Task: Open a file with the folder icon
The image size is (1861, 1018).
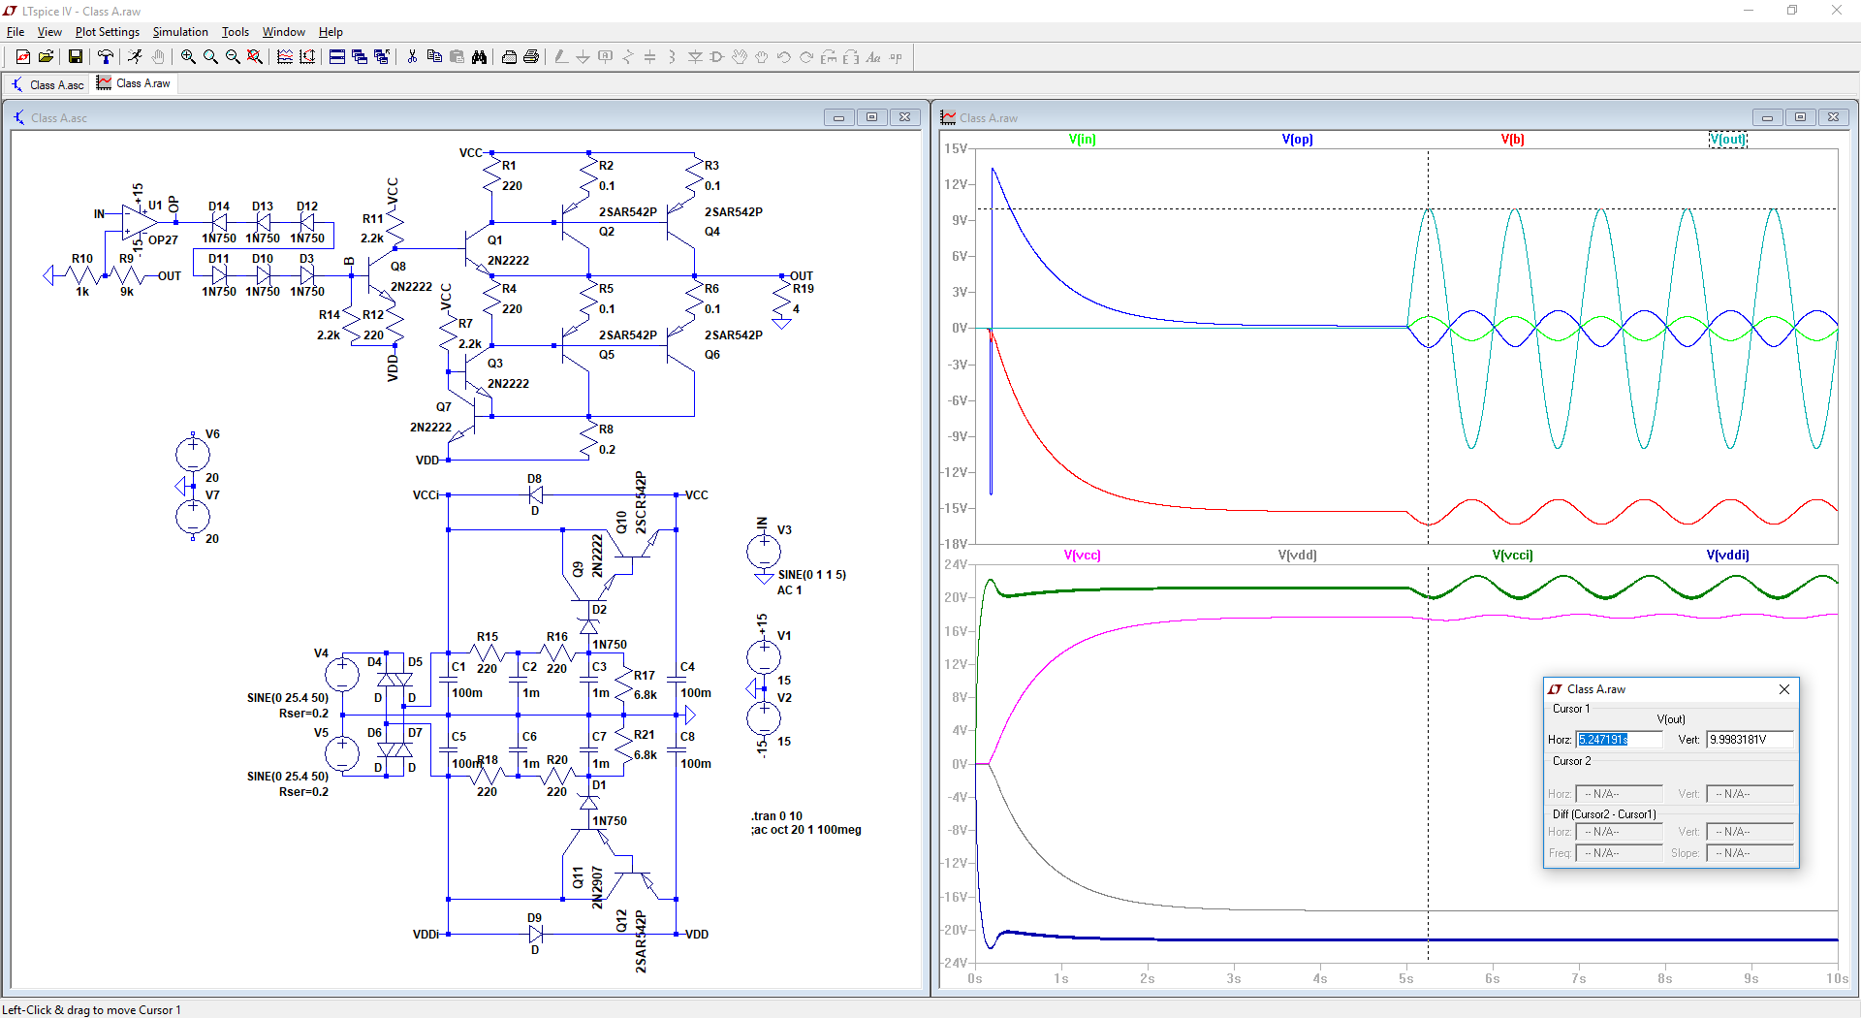Action: point(46,57)
